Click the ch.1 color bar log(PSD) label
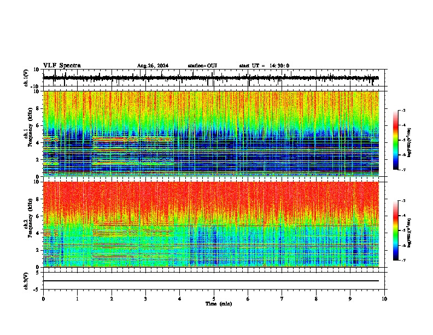 pyautogui.click(x=409, y=143)
